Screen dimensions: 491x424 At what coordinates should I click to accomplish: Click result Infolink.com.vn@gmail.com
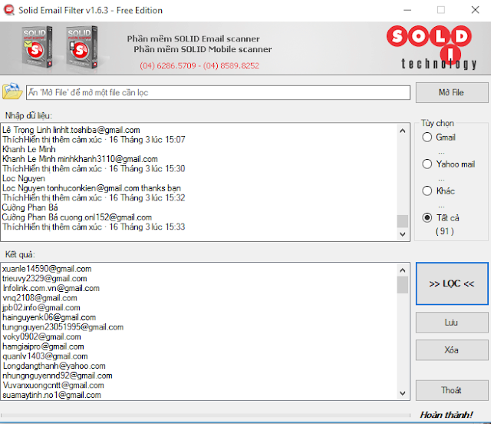click(51, 288)
